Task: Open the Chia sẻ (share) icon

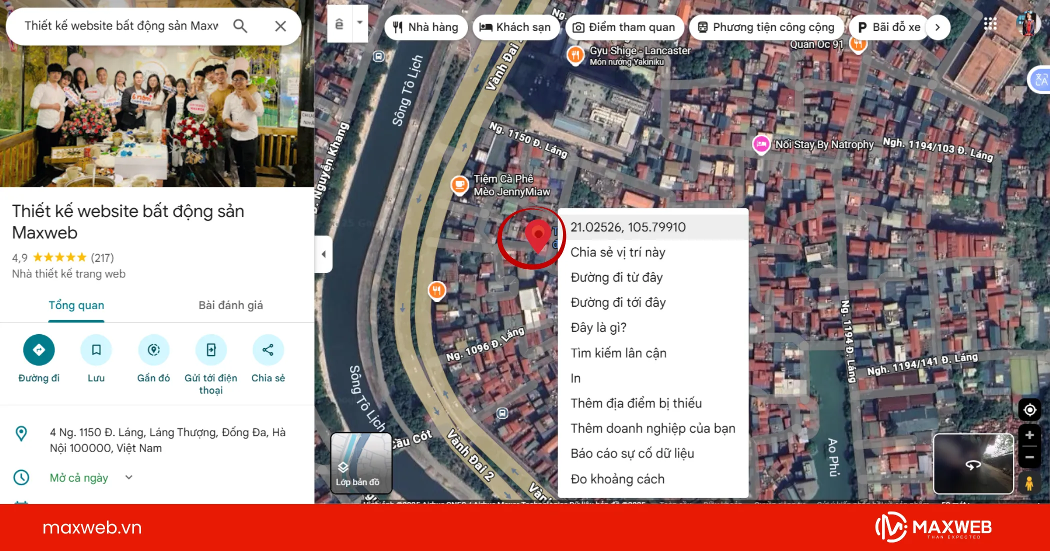Action: (x=268, y=350)
